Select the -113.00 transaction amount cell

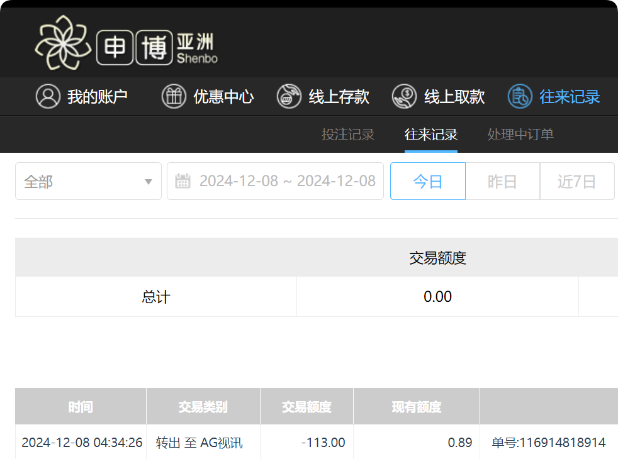[x=323, y=442]
